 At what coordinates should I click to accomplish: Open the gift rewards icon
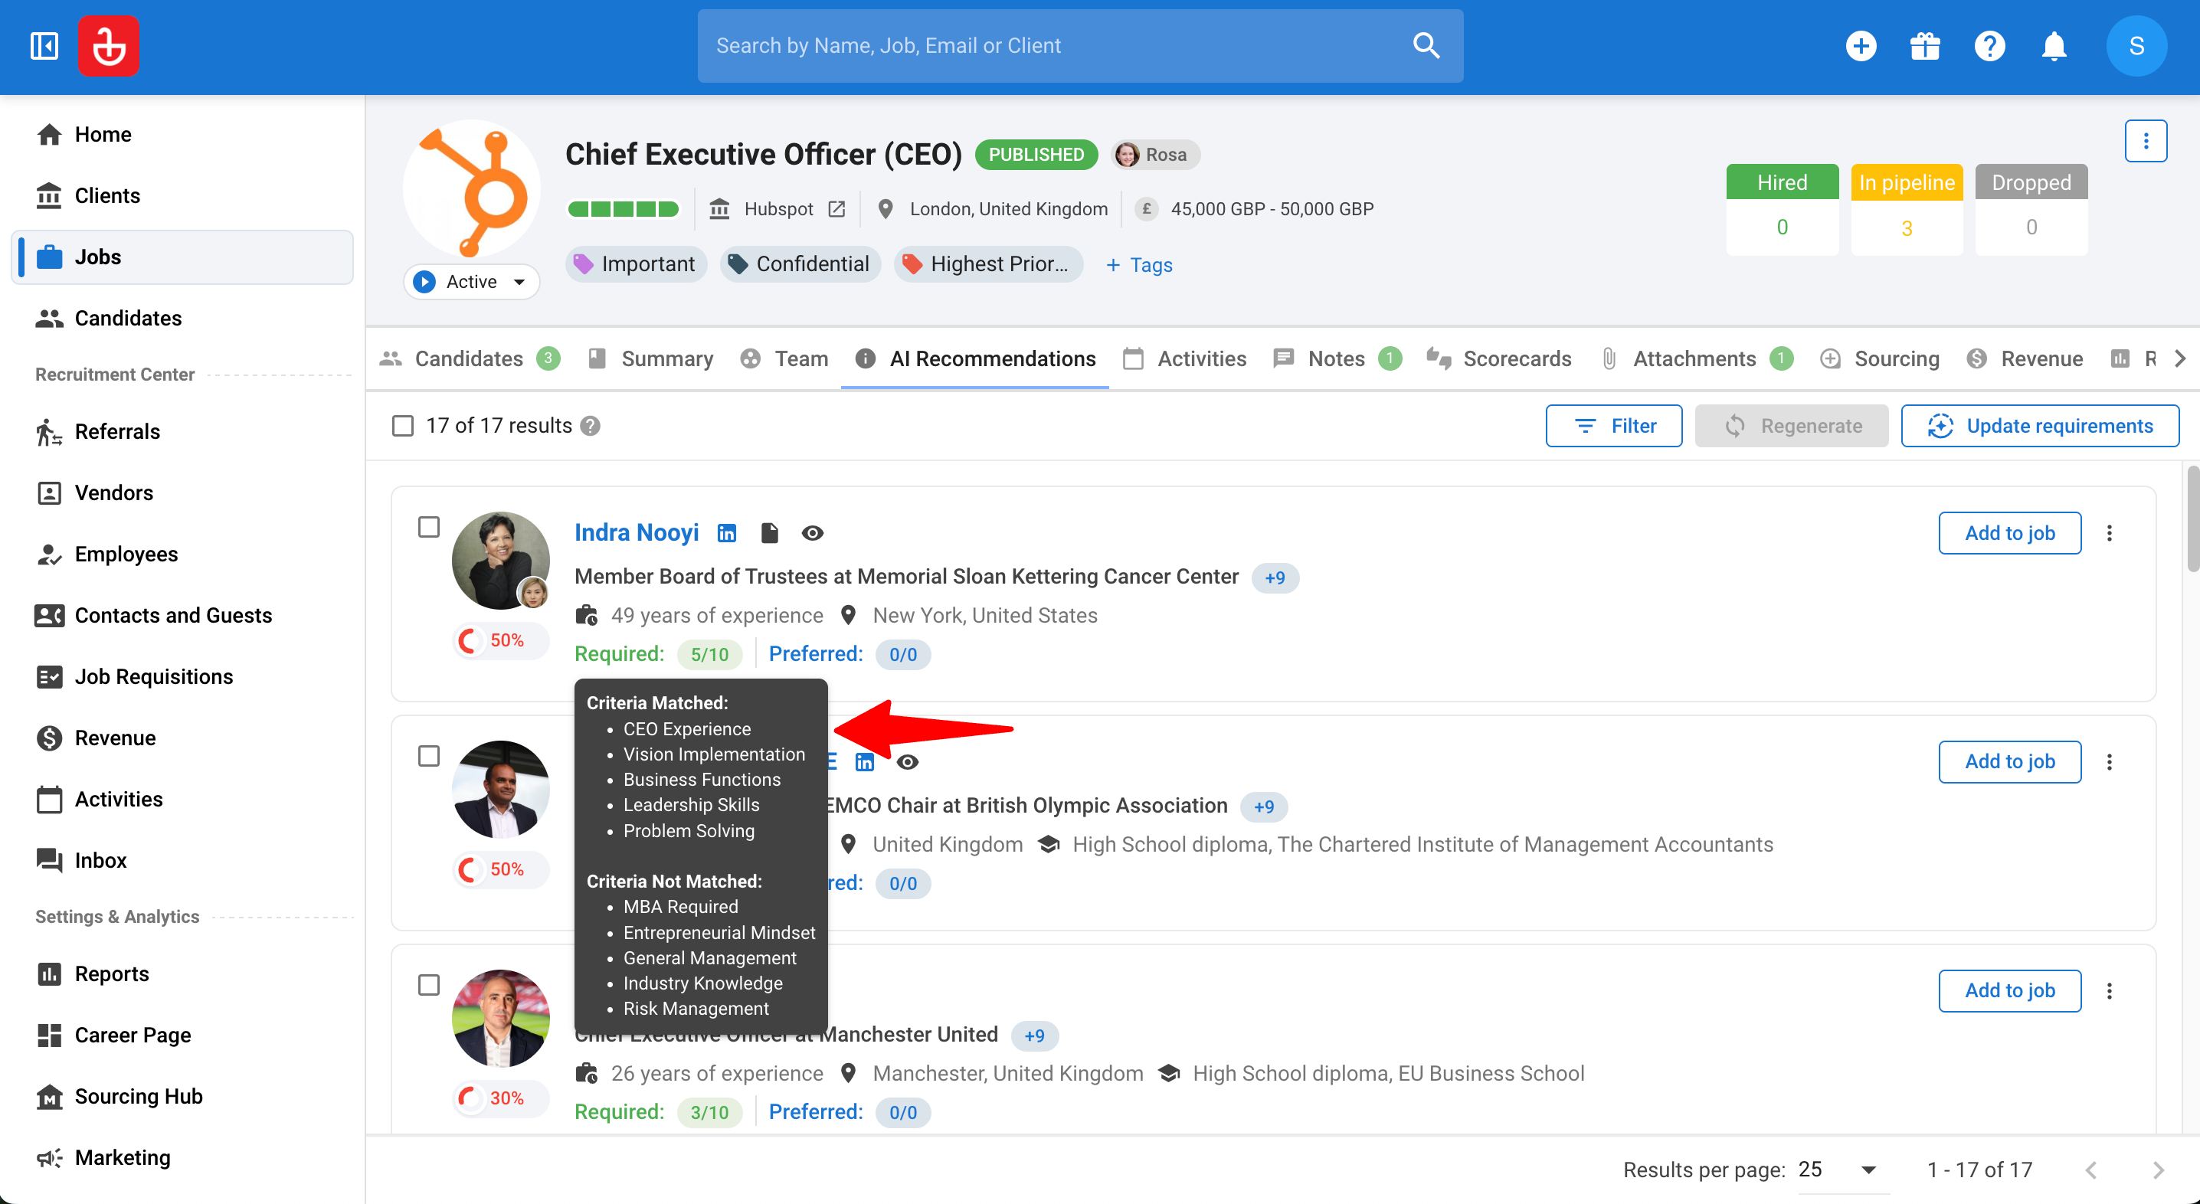[1925, 46]
